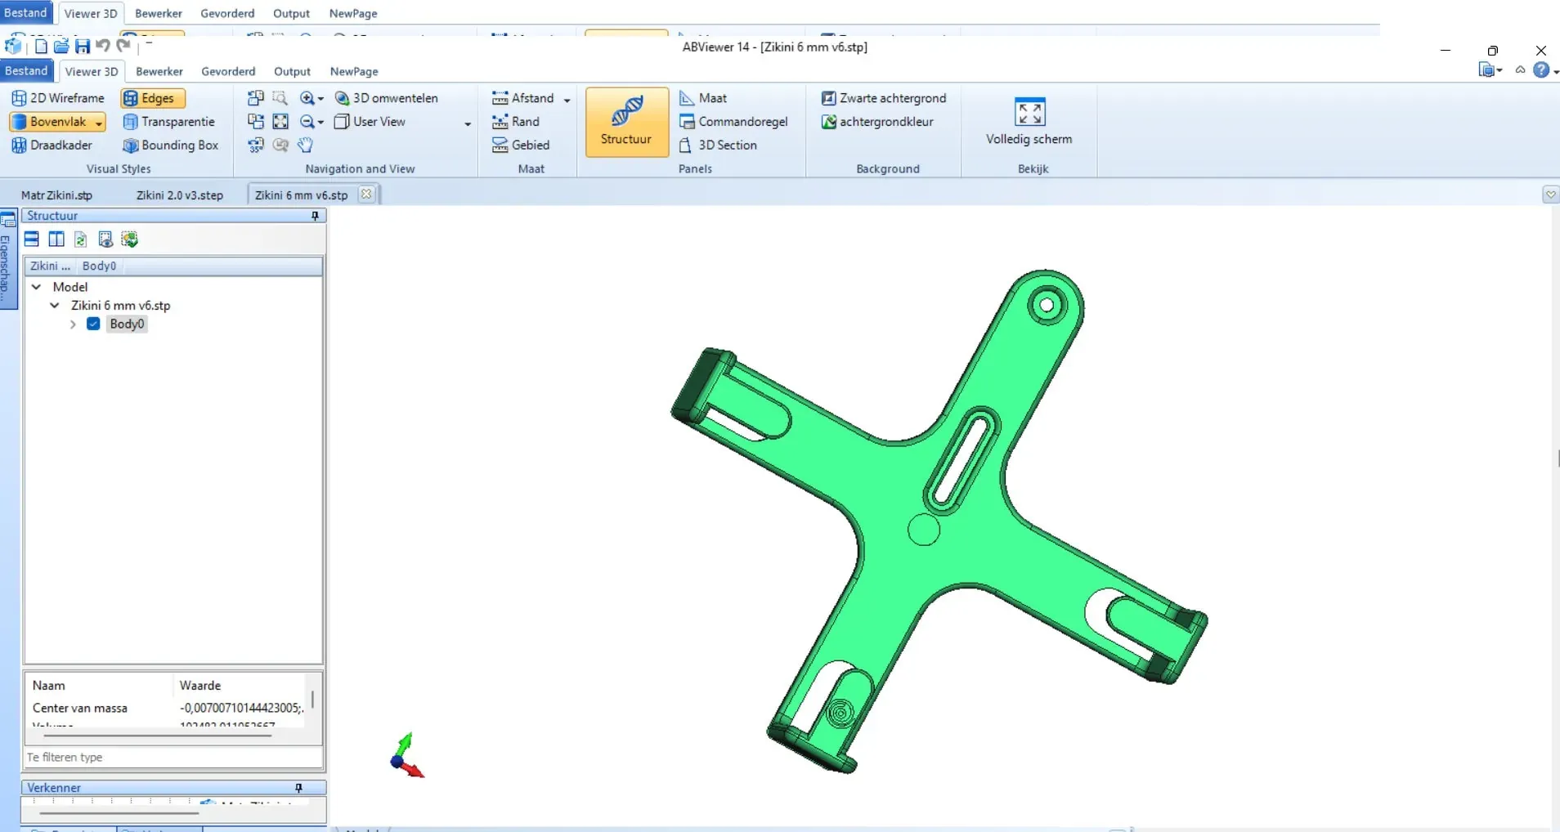Click the zoom window magnifier icon
Screen dimensions: 1560x832
click(280, 98)
